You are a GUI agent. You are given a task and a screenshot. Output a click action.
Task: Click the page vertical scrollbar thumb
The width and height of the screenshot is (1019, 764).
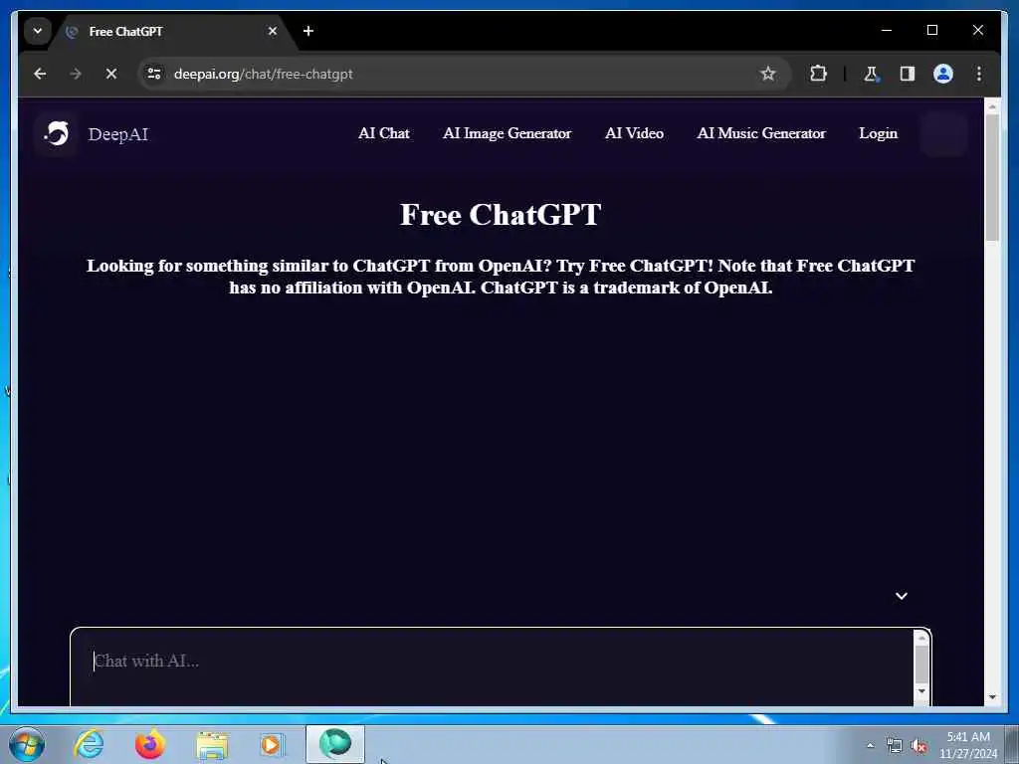point(992,177)
